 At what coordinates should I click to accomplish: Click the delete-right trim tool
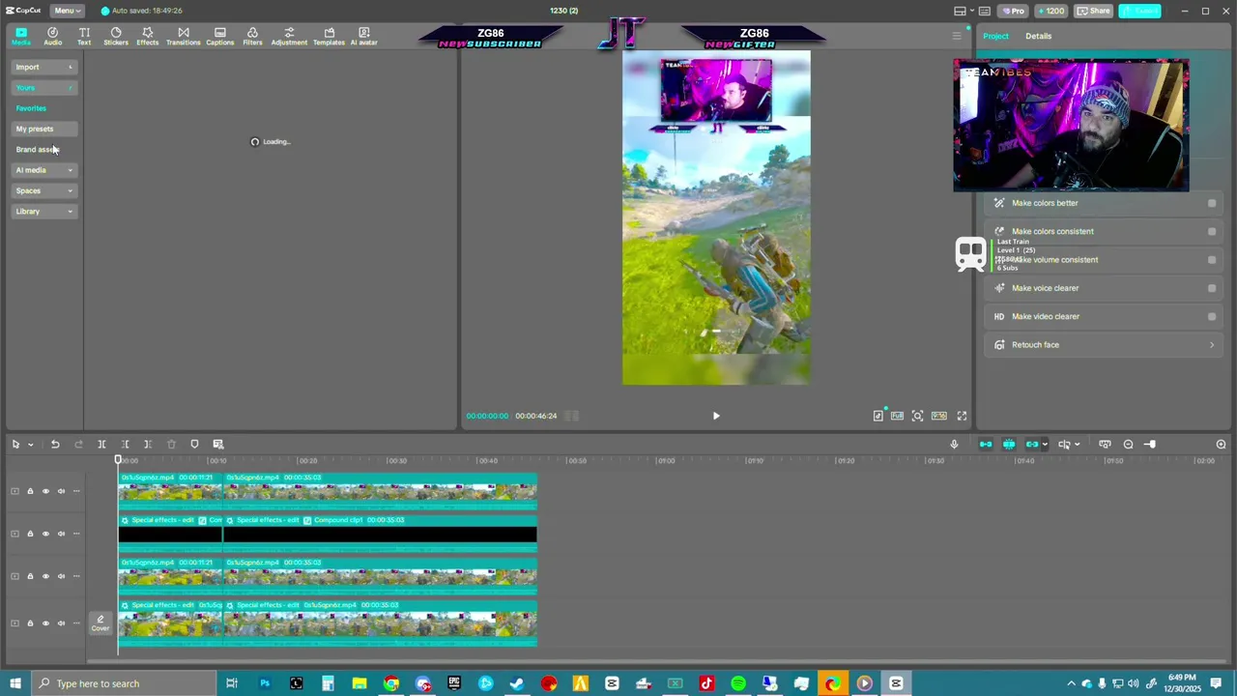pyautogui.click(x=148, y=444)
